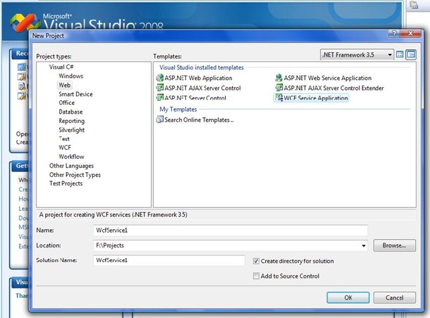Screen dimensions: 430x318
Task: Click ASP.NET Web Service Application text
Action: click(328, 78)
